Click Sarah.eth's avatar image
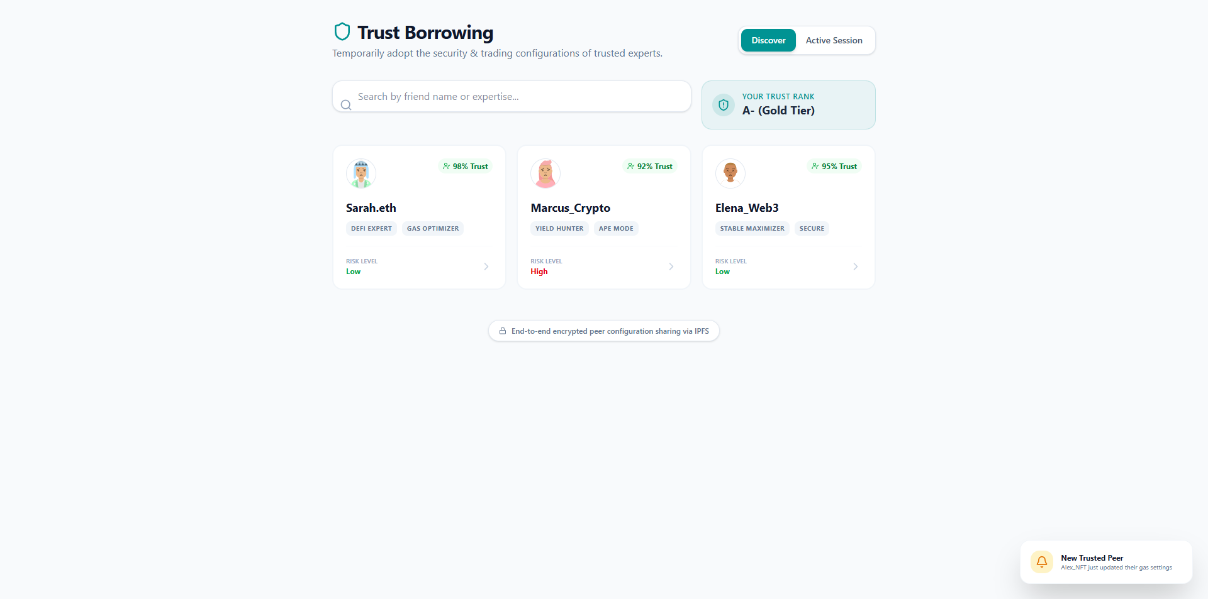The image size is (1208, 599). (x=361, y=173)
